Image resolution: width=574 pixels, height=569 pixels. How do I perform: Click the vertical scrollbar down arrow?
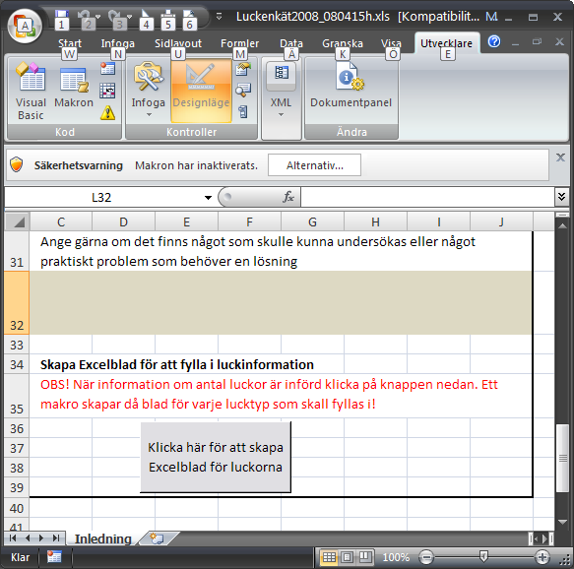point(562,522)
